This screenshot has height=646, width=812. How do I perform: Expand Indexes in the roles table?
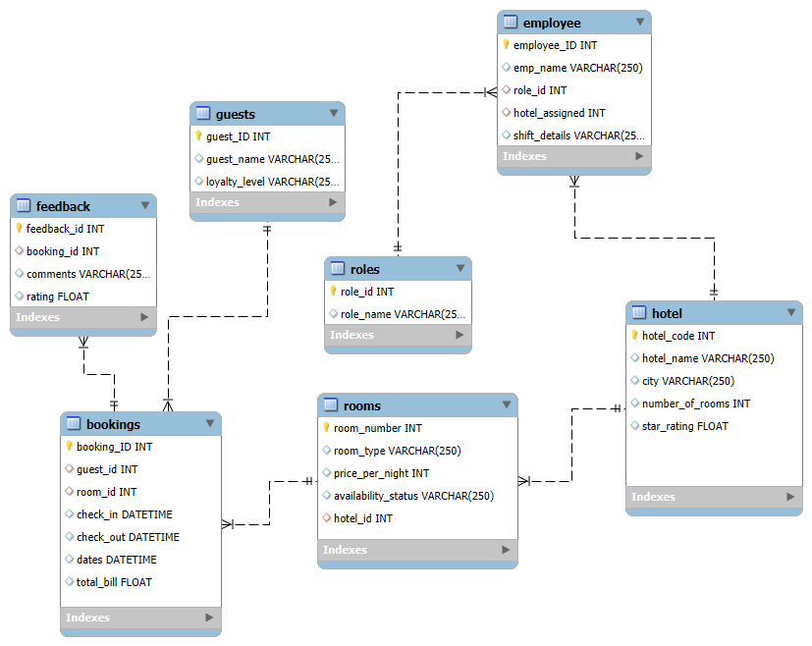point(460,335)
